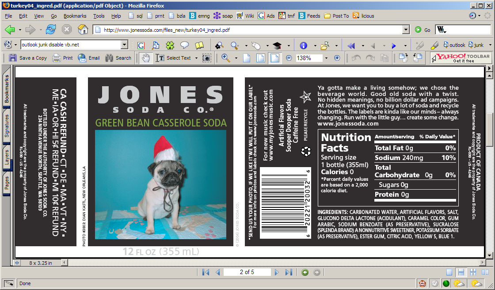Image resolution: width=495 pixels, height=290 pixels.
Task: Open the Google logo options dropdown
Action: (15, 45)
